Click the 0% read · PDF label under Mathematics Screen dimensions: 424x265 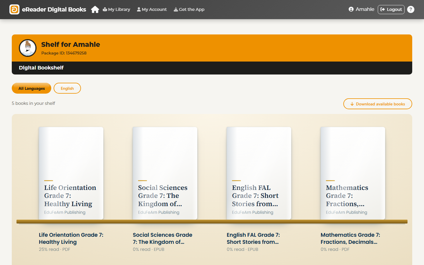coord(335,249)
